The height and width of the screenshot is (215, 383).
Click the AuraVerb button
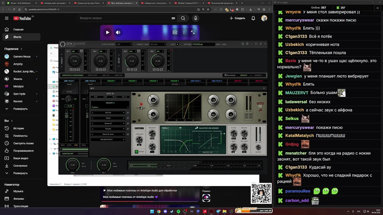(230, 75)
